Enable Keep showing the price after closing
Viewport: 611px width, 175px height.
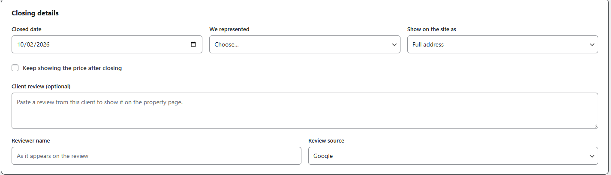[15, 68]
